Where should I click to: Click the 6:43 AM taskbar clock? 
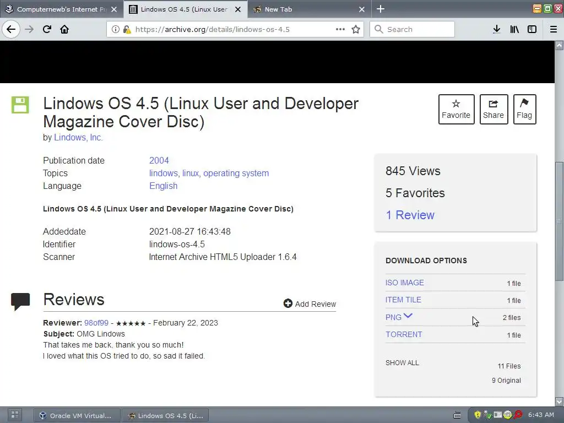click(541, 415)
